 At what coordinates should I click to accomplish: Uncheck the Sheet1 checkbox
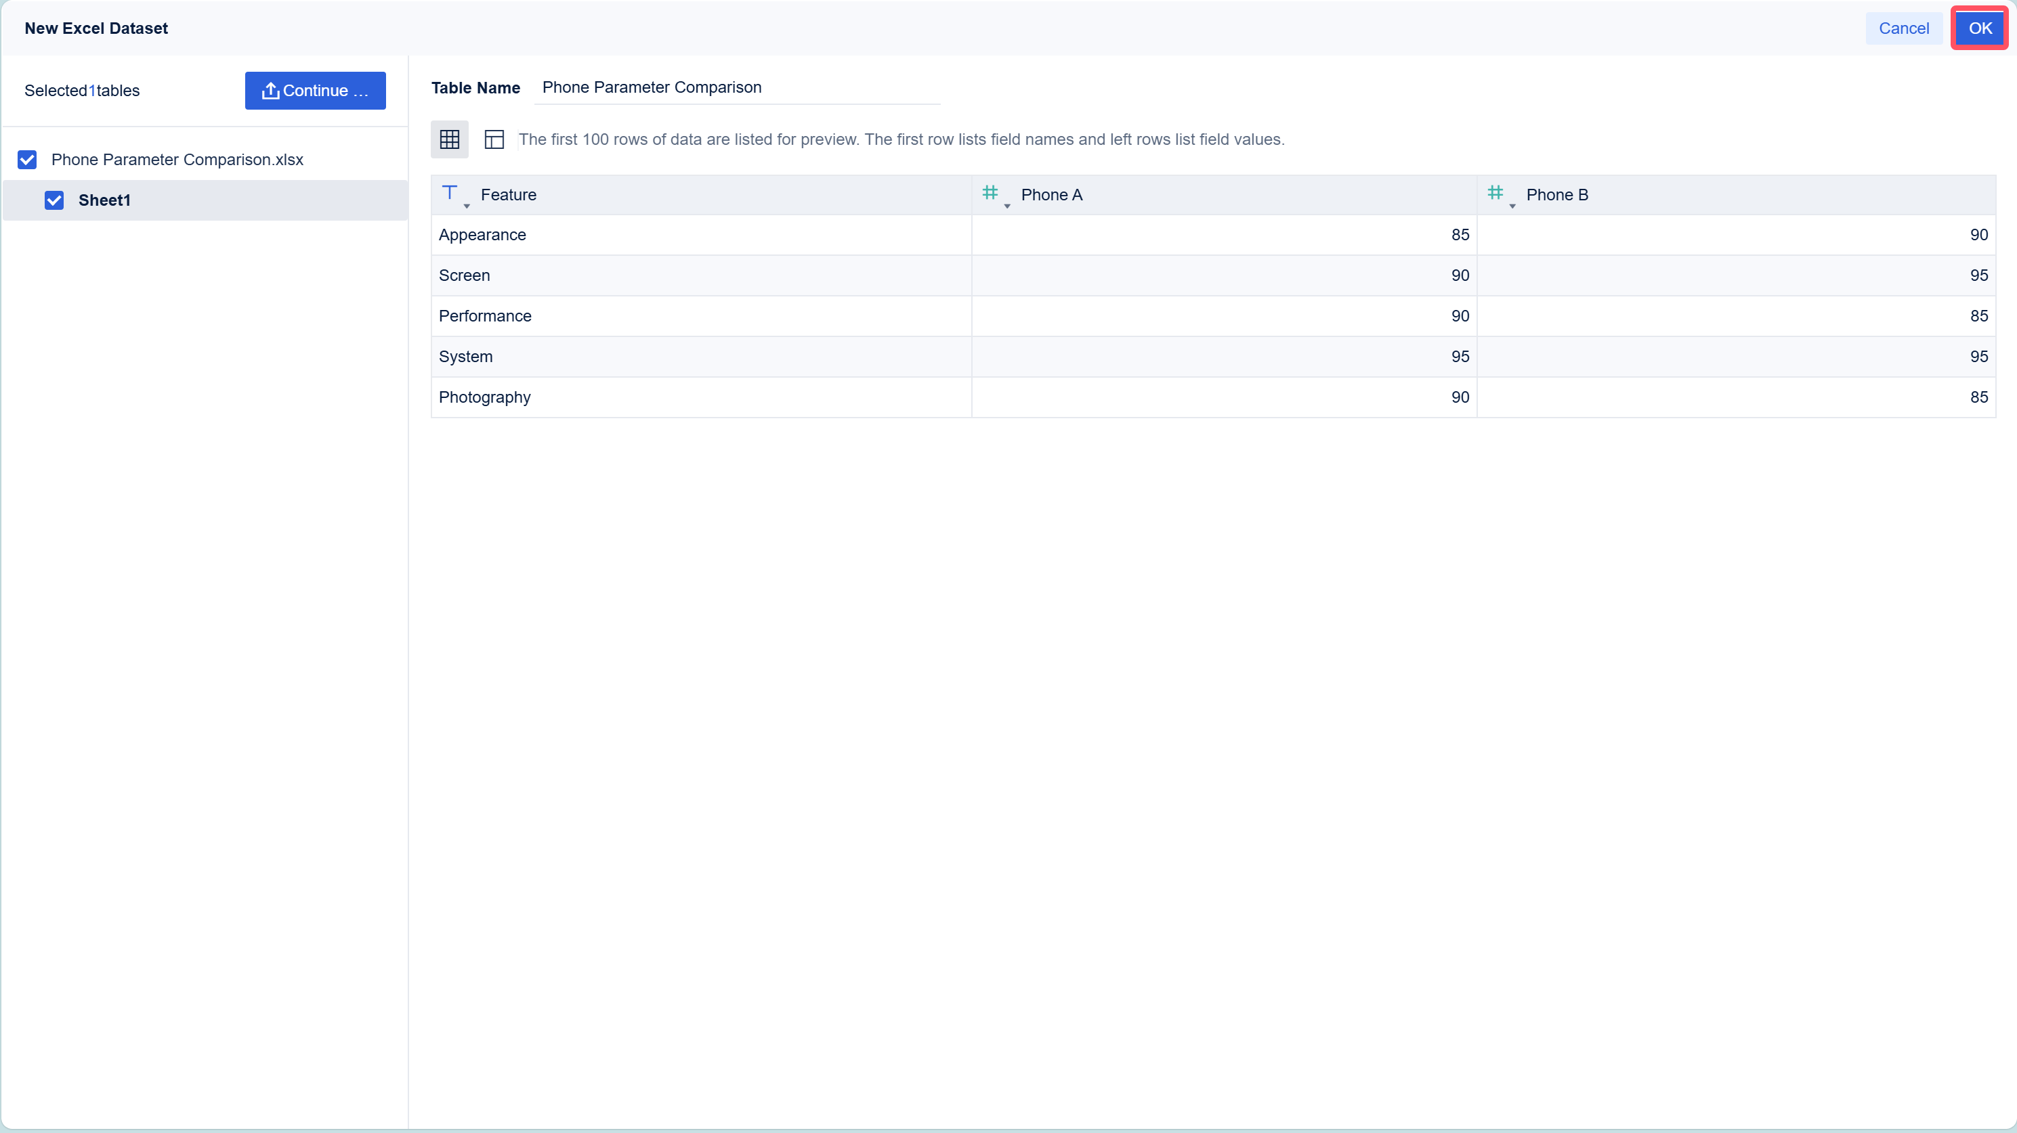click(54, 200)
